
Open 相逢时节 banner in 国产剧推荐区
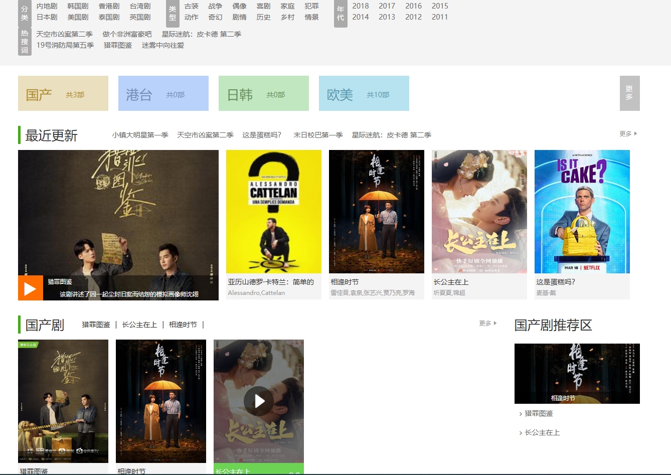pos(577,374)
